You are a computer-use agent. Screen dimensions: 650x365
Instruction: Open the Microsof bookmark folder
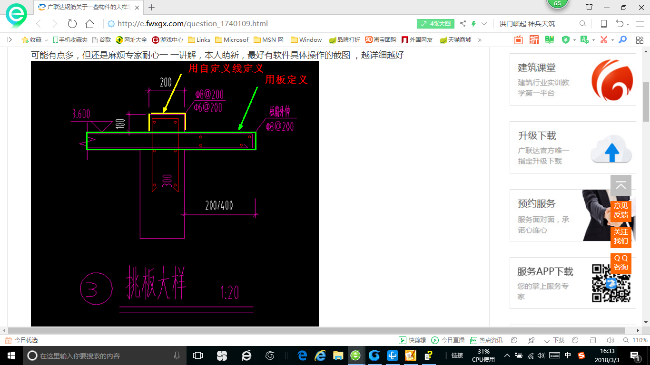tap(232, 40)
